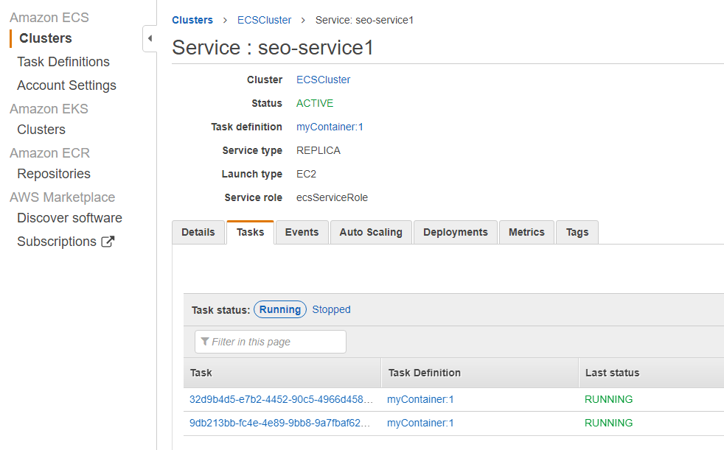
Task: Open myContainer:1 task definition link in summary
Action: pyautogui.click(x=330, y=127)
